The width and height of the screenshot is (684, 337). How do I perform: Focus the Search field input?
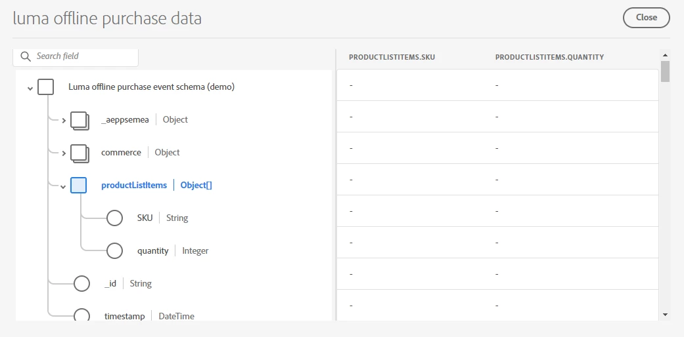[84, 56]
